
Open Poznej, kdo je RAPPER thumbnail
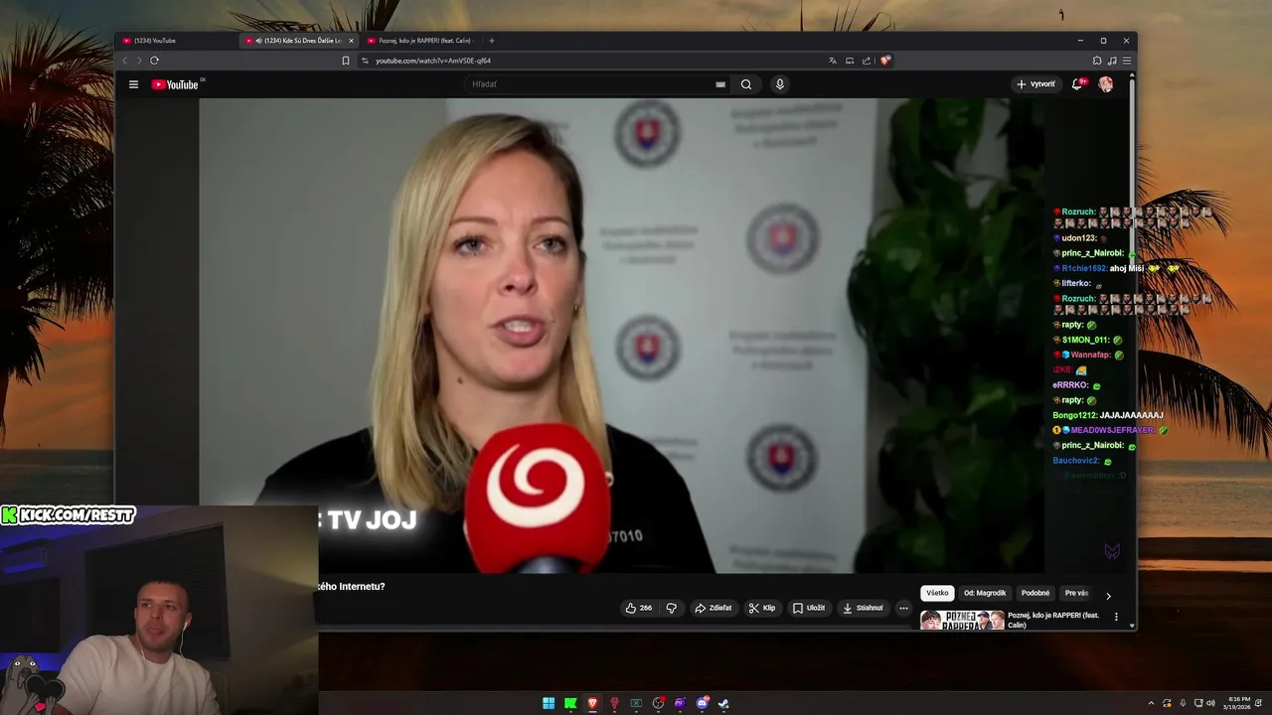click(x=962, y=621)
